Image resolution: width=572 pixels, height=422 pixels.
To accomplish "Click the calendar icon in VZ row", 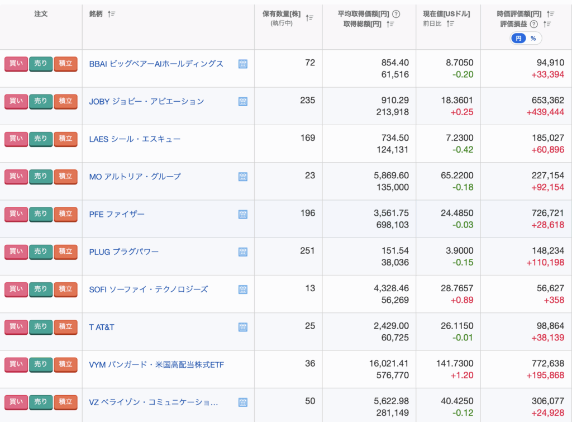I will (x=243, y=402).
